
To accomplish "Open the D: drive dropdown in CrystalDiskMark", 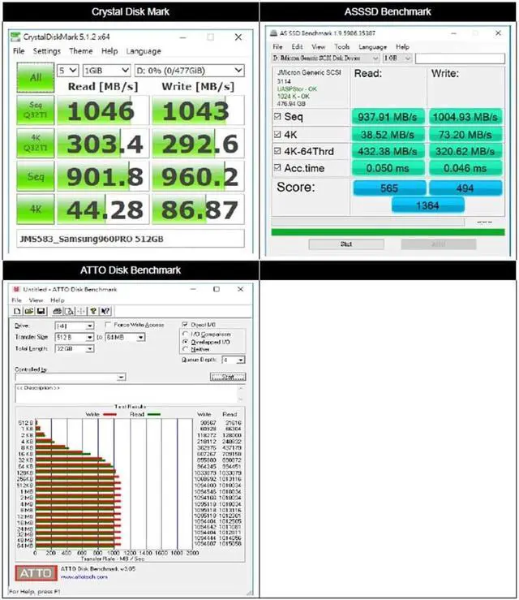I will pyautogui.click(x=188, y=71).
